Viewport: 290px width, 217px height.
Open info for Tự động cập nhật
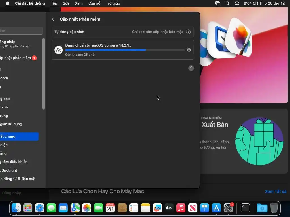pos(188,32)
